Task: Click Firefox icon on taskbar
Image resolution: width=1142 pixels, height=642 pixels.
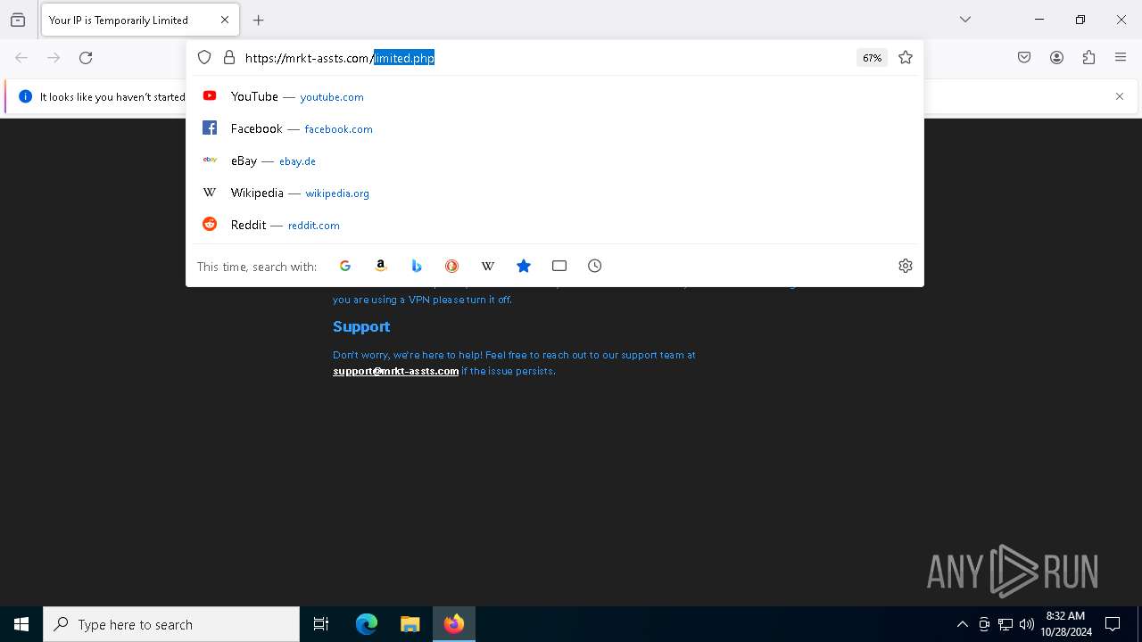Action: pyautogui.click(x=454, y=624)
